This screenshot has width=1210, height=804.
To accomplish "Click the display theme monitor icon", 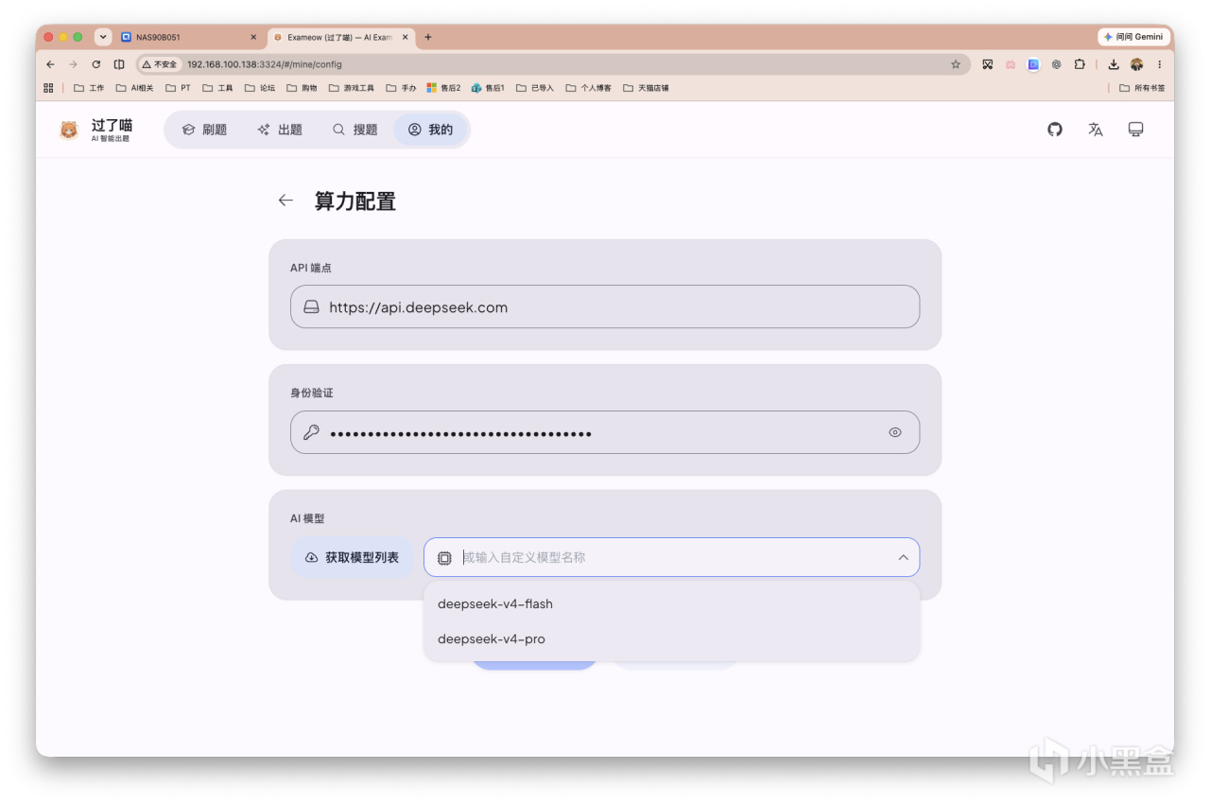I will click(x=1136, y=130).
